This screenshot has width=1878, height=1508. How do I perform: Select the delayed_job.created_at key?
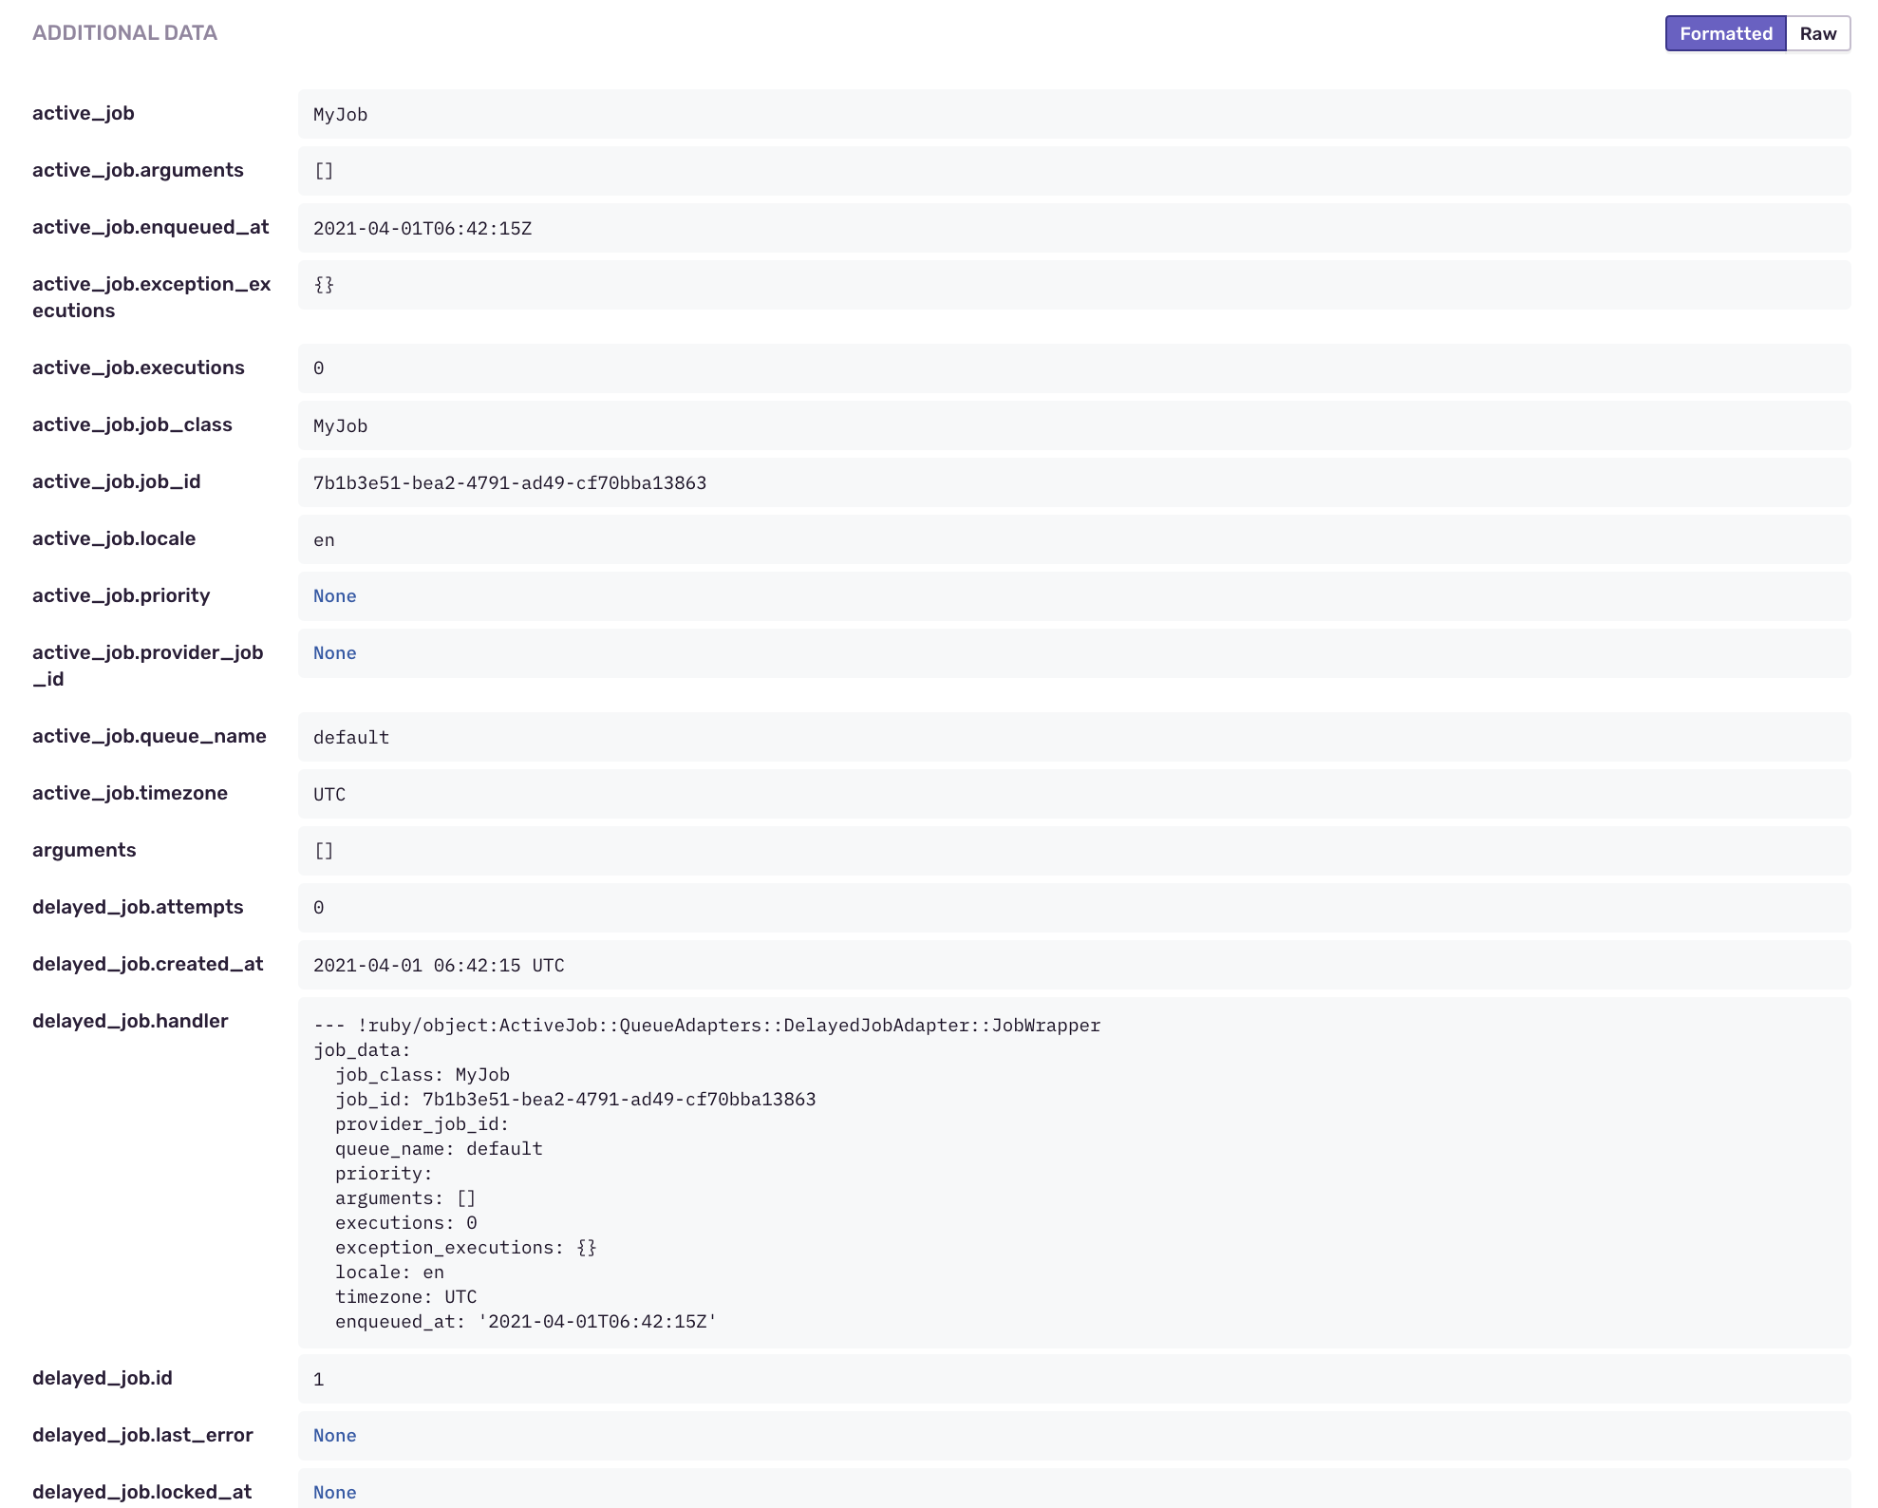tap(148, 964)
